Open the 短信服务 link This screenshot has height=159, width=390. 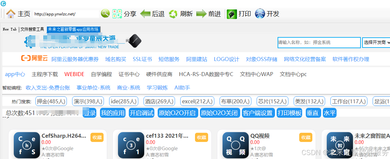(x=169, y=59)
